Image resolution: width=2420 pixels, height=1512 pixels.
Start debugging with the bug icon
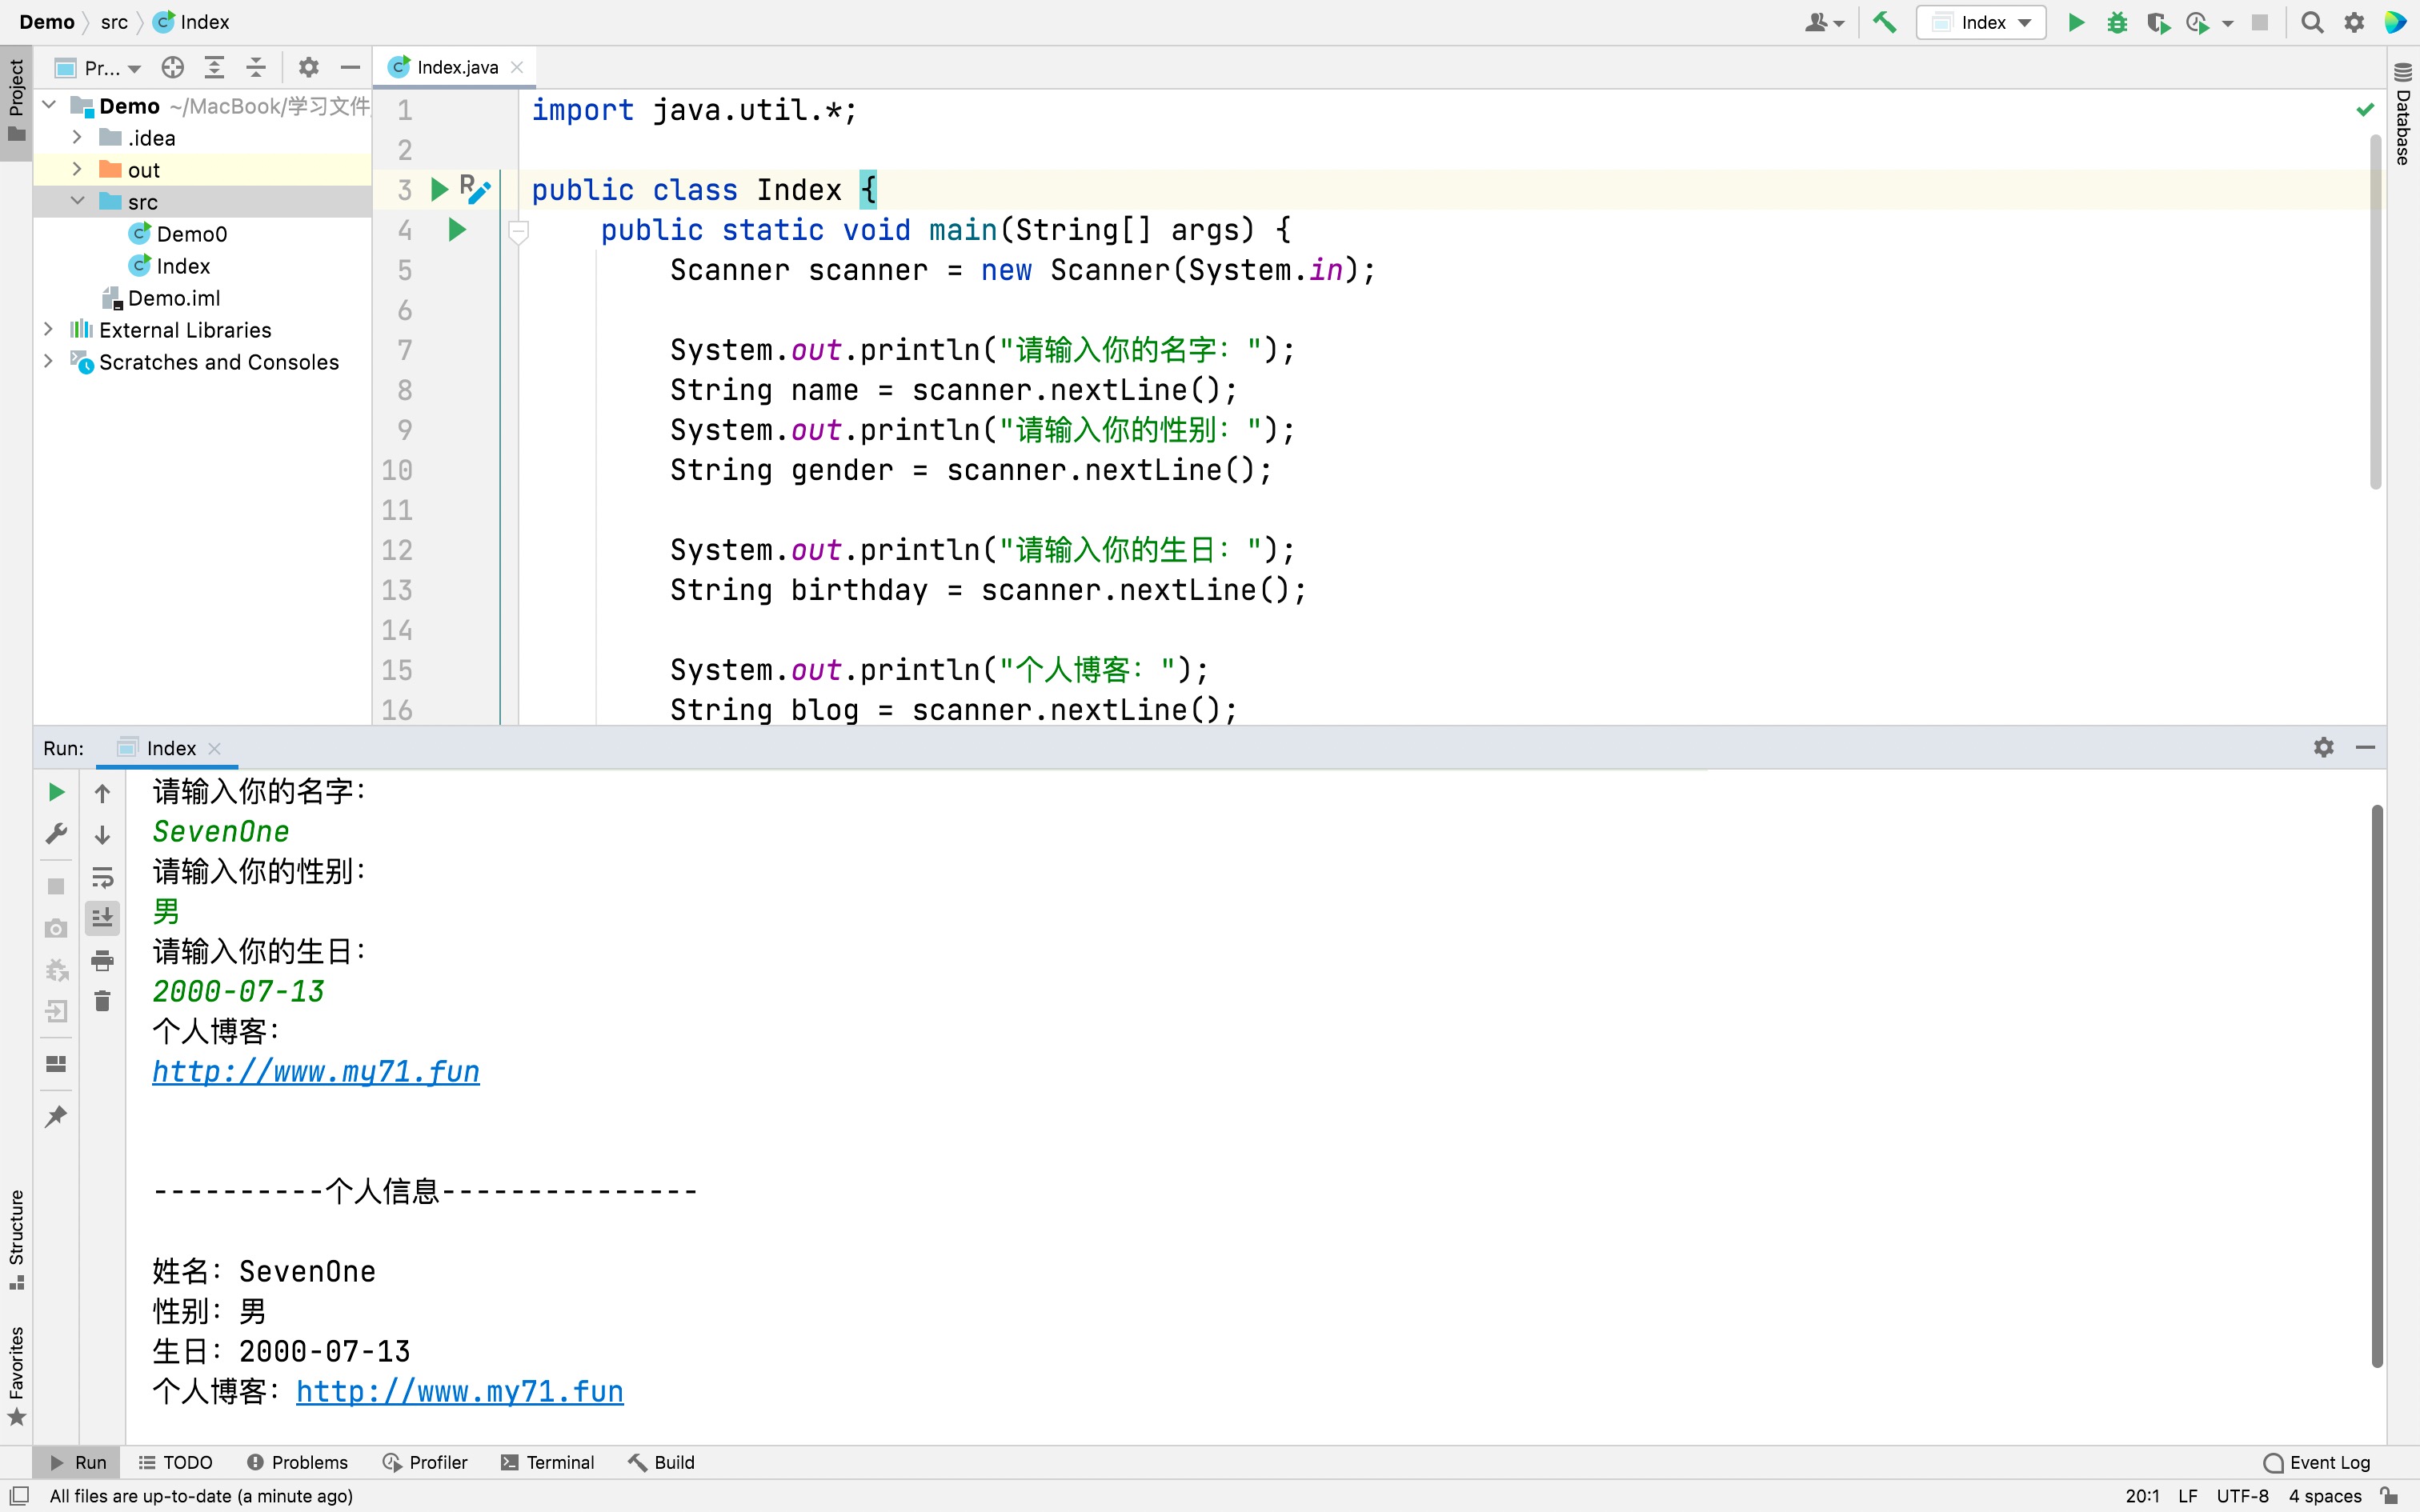point(2116,22)
